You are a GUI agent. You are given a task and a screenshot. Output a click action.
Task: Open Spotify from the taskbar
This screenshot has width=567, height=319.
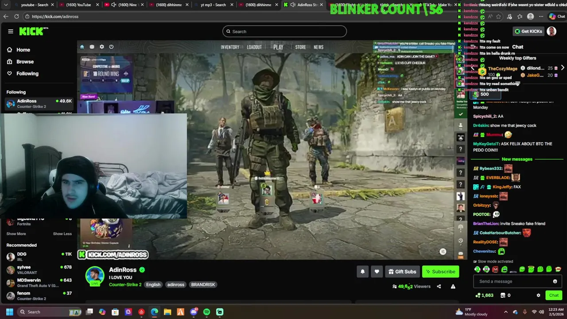coord(206,312)
